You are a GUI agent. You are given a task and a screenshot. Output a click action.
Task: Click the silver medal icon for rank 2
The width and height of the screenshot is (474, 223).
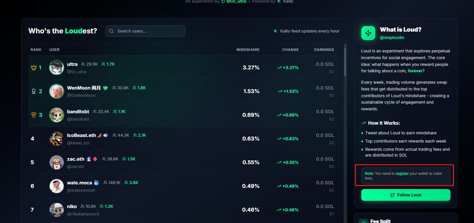[34, 91]
